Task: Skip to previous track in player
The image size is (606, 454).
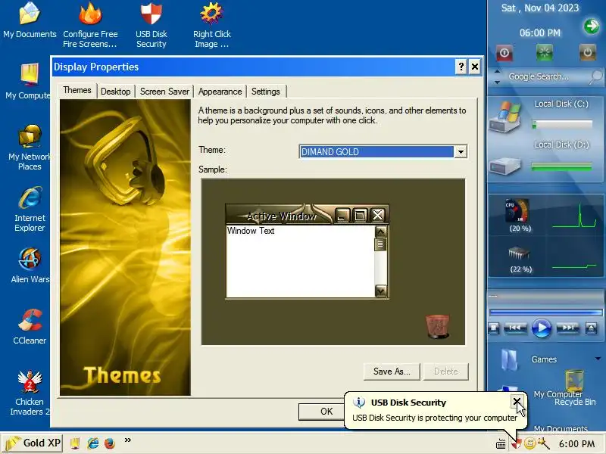Action: pyautogui.click(x=515, y=328)
